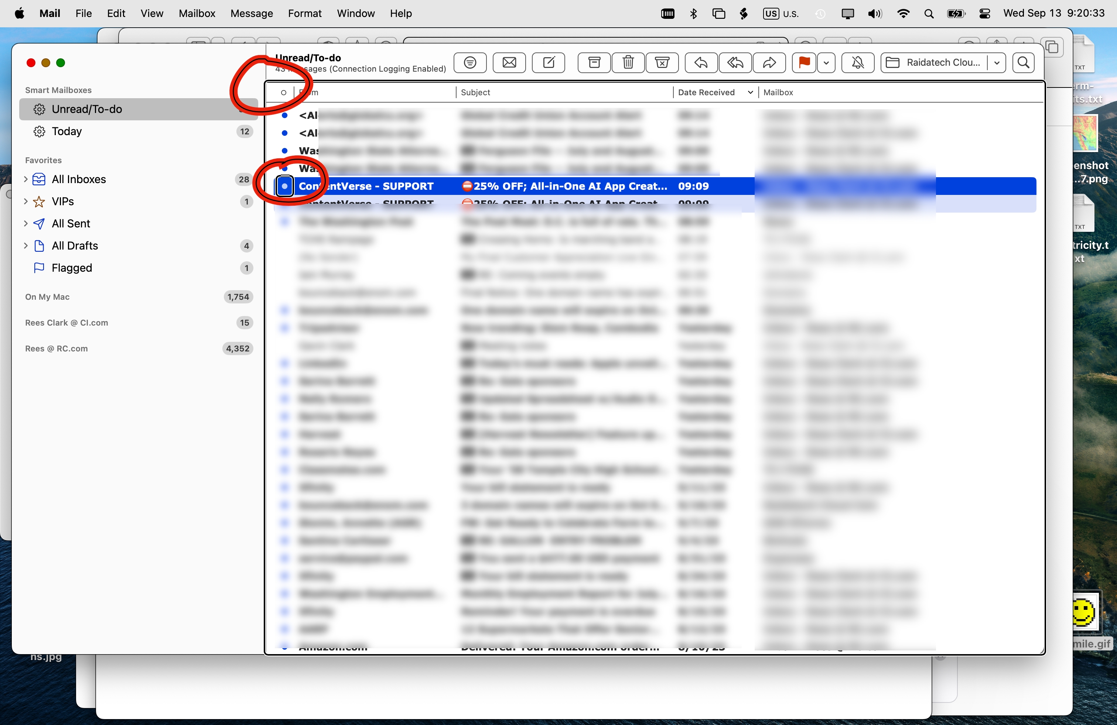Open the filter options in the toolbar

coord(469,63)
